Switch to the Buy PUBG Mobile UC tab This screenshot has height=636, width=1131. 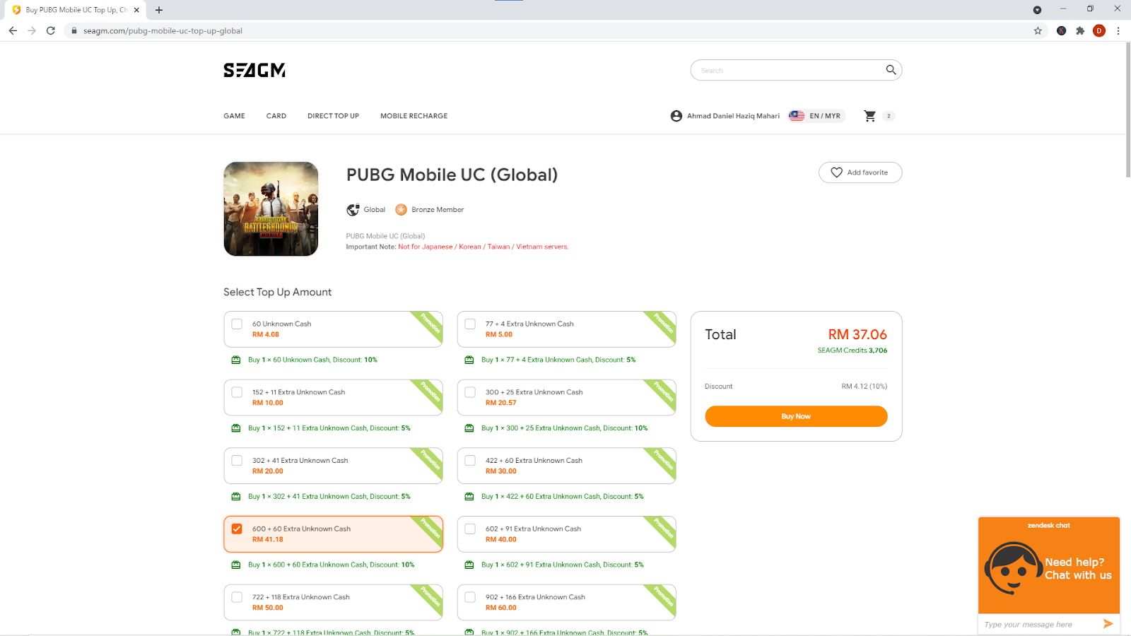(x=74, y=10)
